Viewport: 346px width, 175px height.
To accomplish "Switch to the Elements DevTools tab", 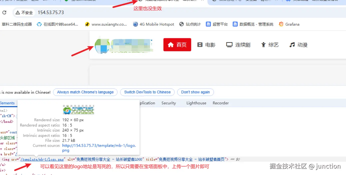I will pos(7,103).
